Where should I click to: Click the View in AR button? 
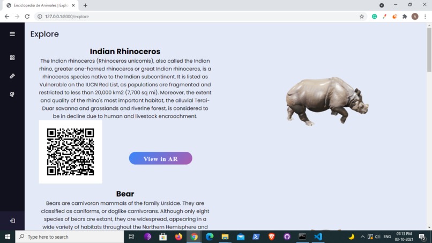pyautogui.click(x=161, y=158)
